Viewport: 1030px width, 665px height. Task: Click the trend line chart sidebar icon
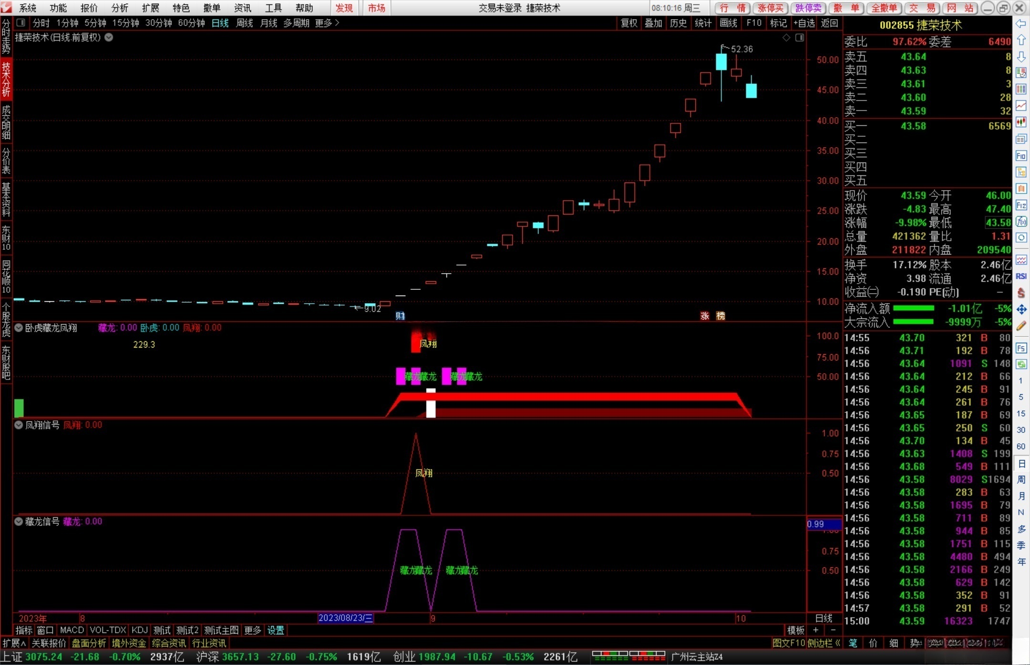point(1021,105)
